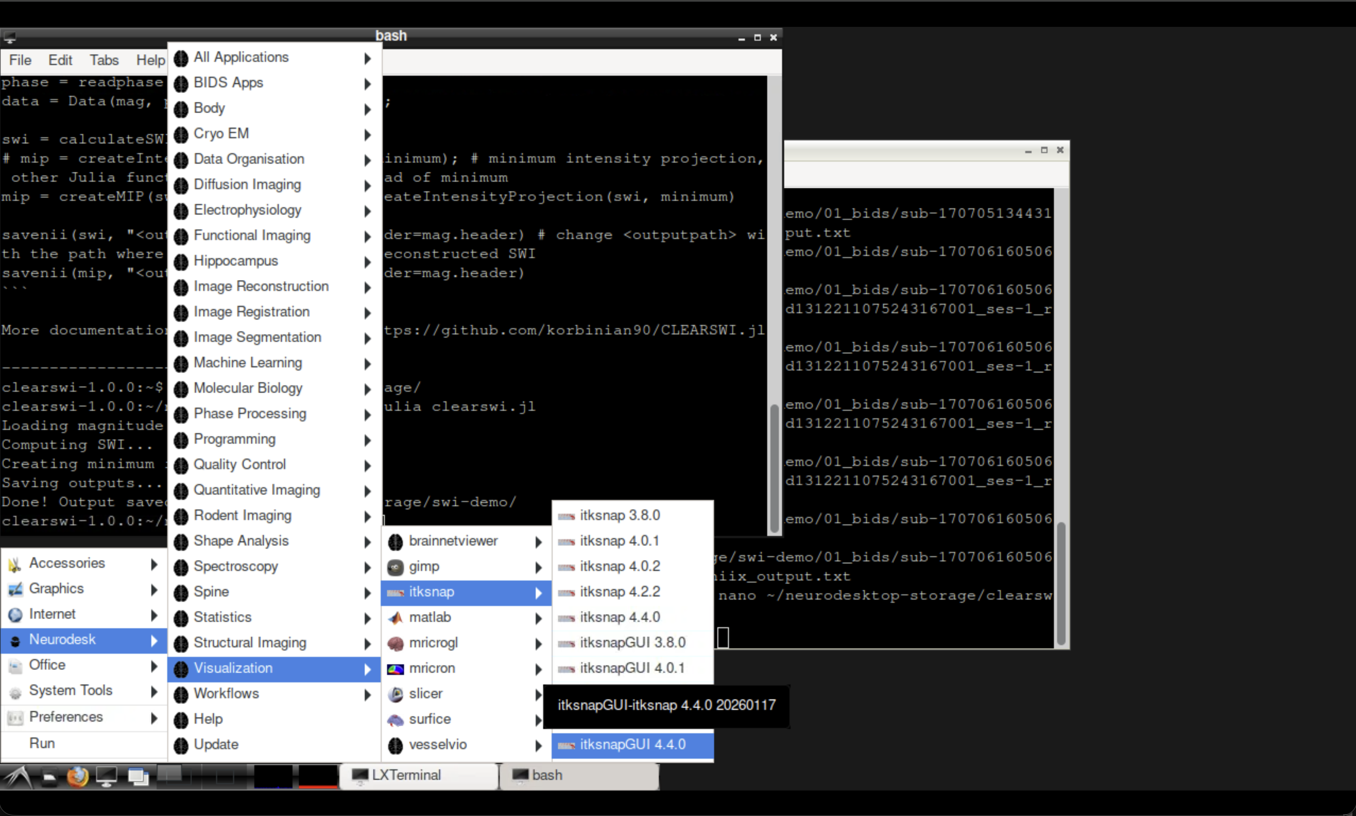Expand the Structural Imaging submenu arrow
This screenshot has height=816, width=1356.
point(368,643)
